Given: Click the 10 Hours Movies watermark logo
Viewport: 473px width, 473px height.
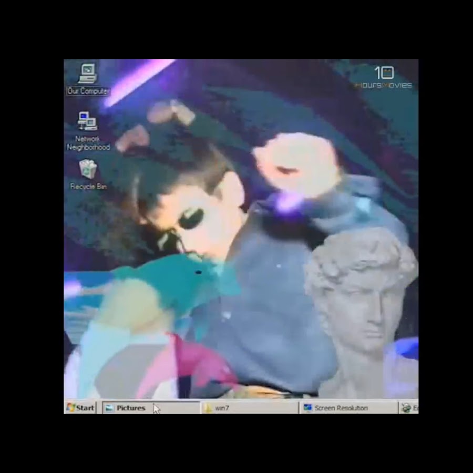Looking at the screenshot, I should 384,78.
